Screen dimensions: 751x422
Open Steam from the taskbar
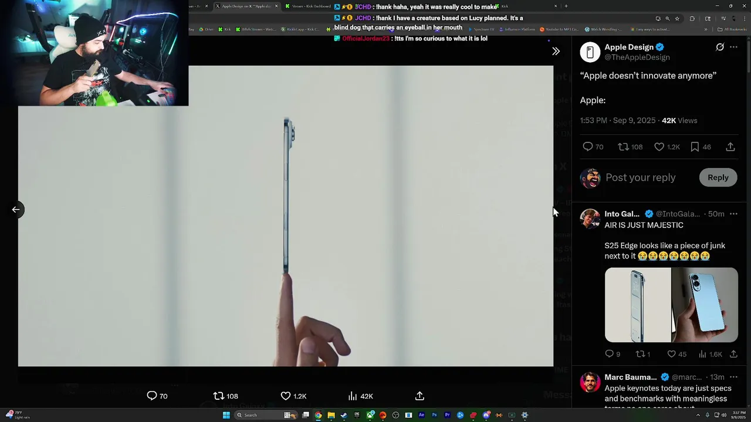click(x=344, y=415)
